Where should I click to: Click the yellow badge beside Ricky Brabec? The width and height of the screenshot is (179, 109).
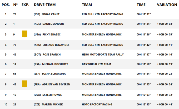pyautogui.click(x=25, y=34)
